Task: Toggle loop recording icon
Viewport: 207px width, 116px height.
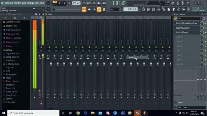Action: coord(104,3)
